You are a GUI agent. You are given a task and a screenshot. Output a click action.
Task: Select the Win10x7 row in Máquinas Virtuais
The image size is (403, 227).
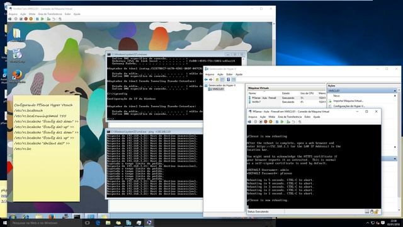pos(286,102)
